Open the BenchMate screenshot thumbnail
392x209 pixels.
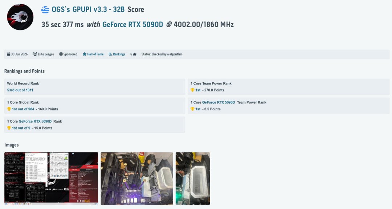click(51, 179)
